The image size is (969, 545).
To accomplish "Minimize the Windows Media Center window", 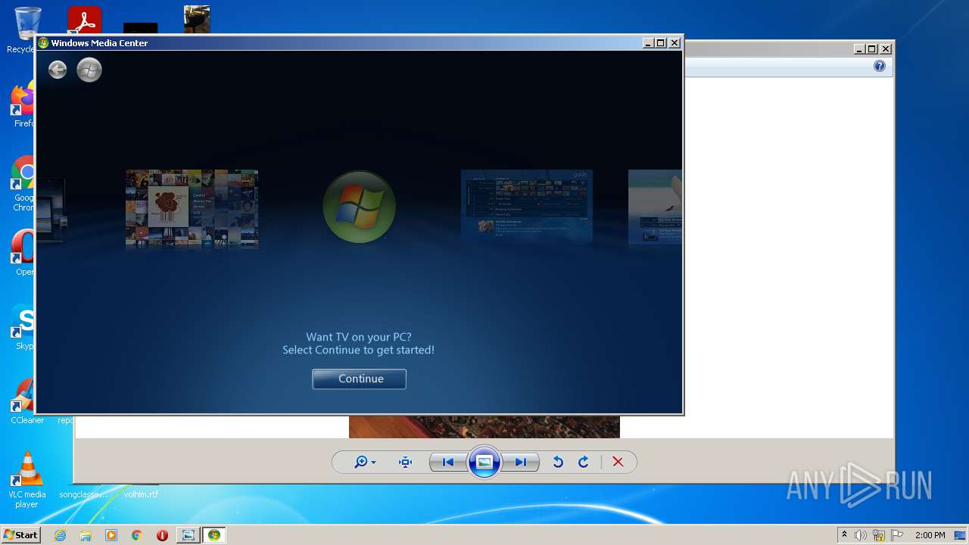I will point(648,43).
